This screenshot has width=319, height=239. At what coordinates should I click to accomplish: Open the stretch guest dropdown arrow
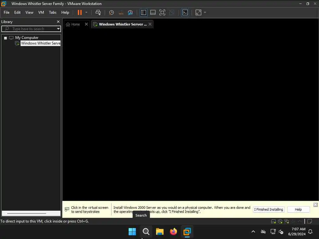click(x=205, y=12)
